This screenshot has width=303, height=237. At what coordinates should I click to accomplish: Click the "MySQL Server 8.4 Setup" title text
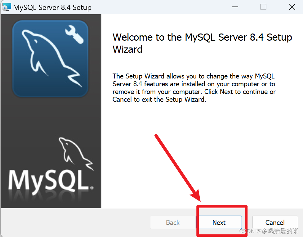coord(52,7)
